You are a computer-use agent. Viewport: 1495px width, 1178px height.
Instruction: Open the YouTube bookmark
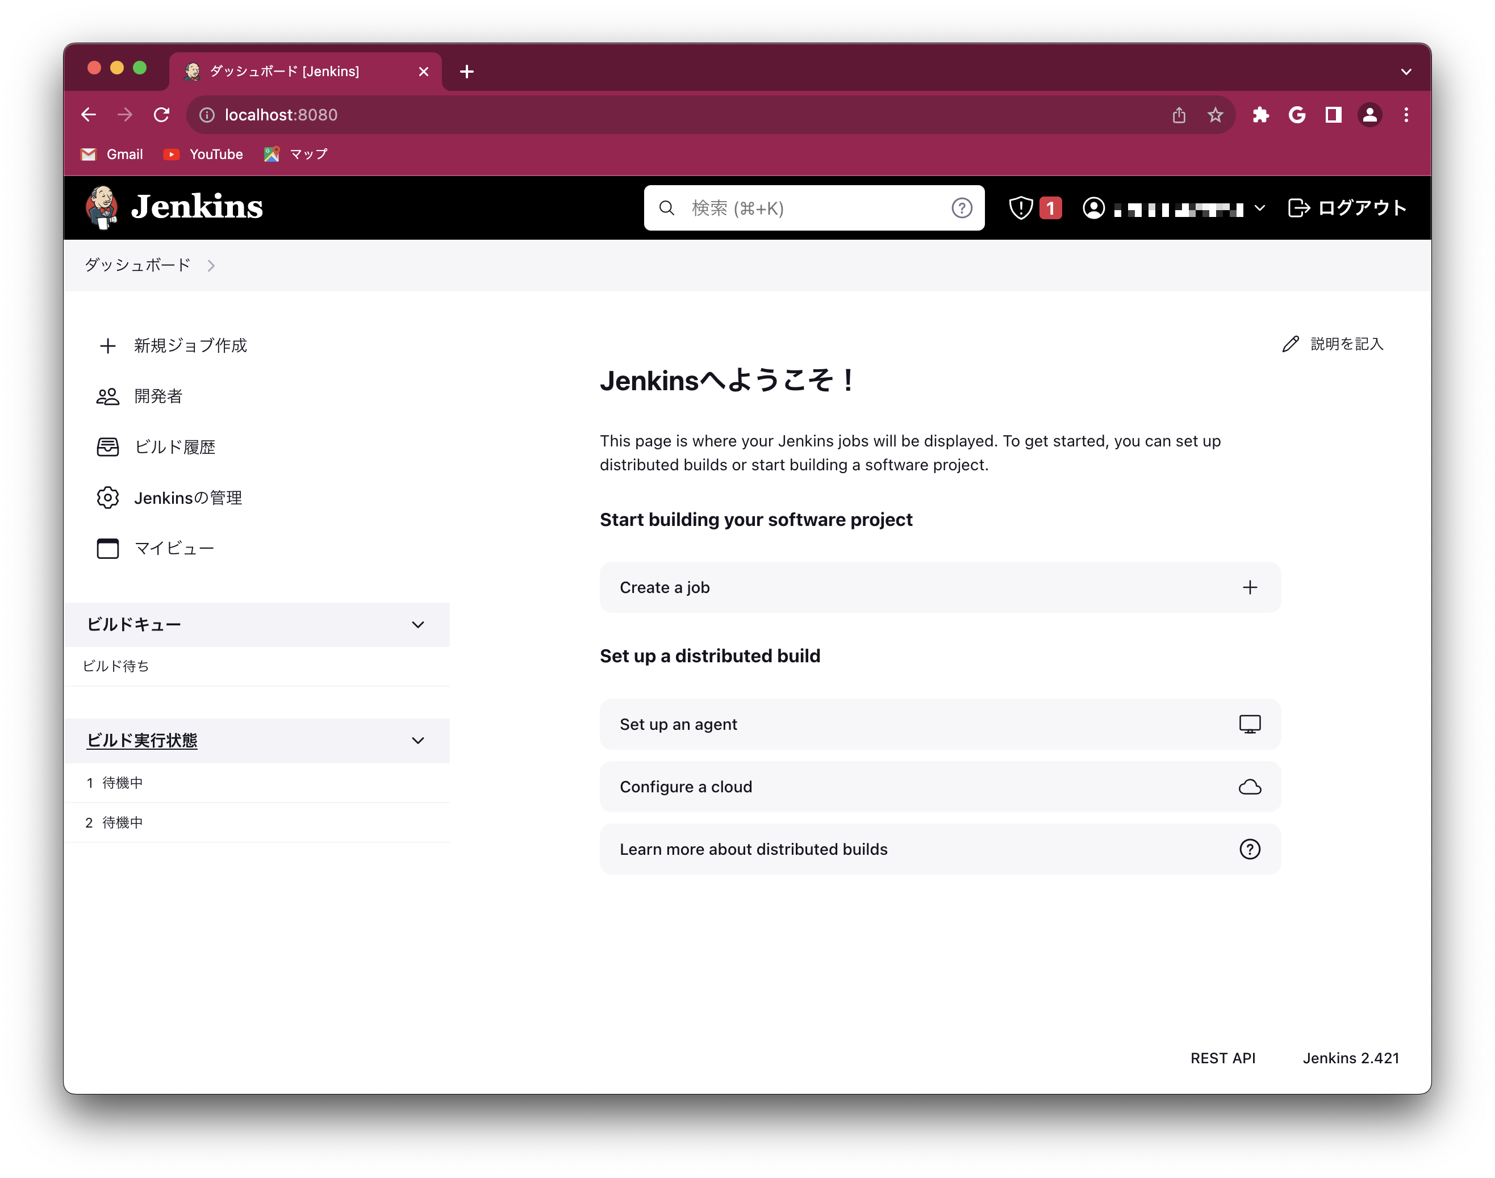(203, 154)
